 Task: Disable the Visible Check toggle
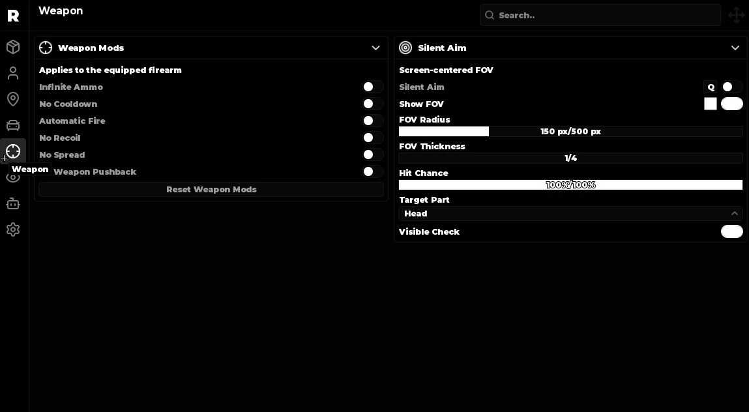[732, 232]
